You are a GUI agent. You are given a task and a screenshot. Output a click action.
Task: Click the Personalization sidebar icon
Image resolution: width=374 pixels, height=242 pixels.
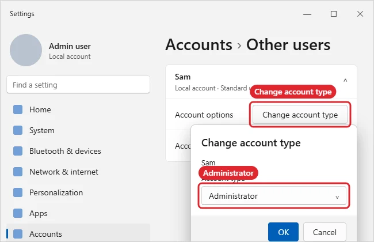pyautogui.click(x=18, y=192)
